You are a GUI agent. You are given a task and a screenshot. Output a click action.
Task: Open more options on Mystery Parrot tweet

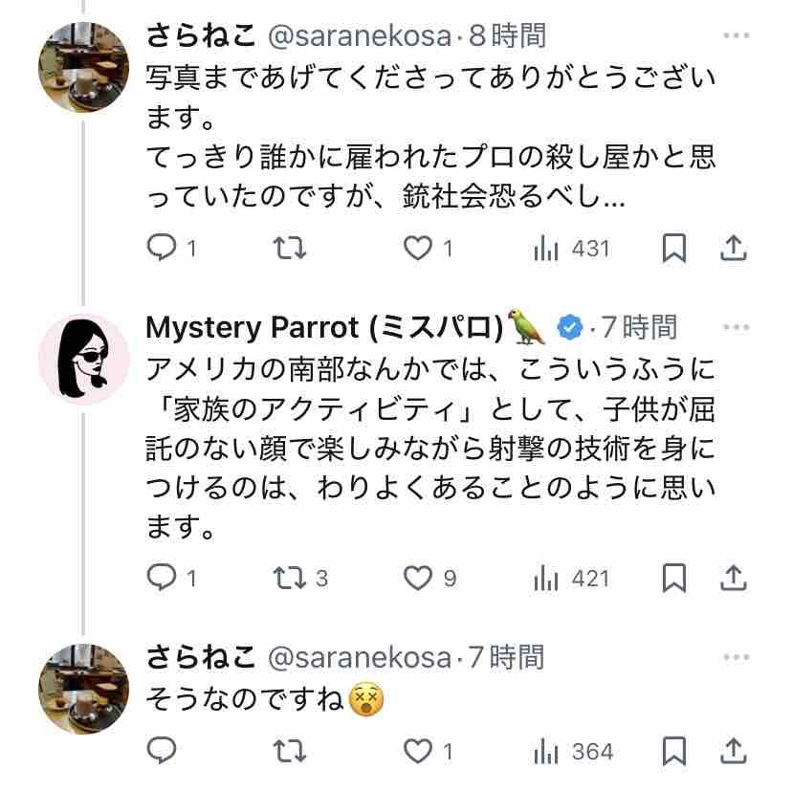[x=736, y=327]
